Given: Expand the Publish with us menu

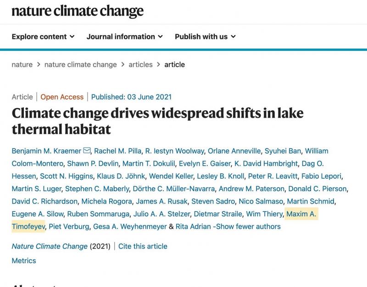Looking at the screenshot, I should click(x=205, y=37).
